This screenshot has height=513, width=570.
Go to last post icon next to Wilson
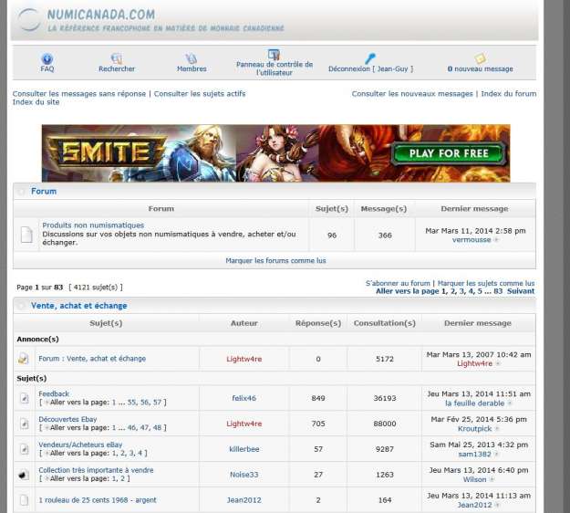492,479
